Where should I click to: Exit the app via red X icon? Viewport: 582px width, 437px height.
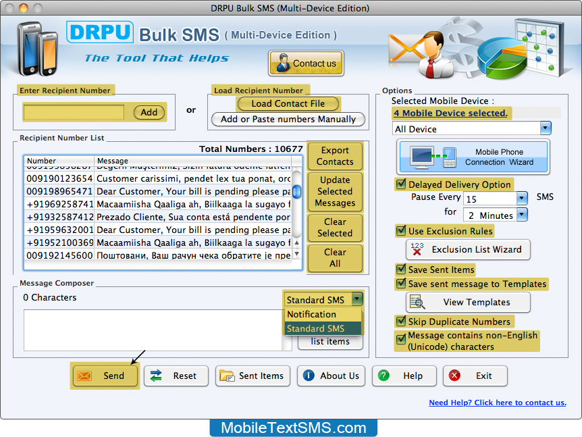pos(454,376)
